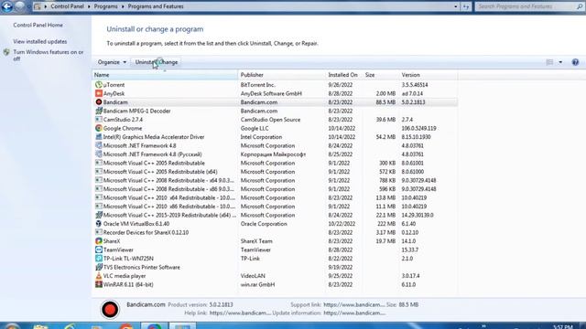Screen dimensions: 586x329
Task: Click Oracle Corporation publisher cell
Action: (x=264, y=224)
